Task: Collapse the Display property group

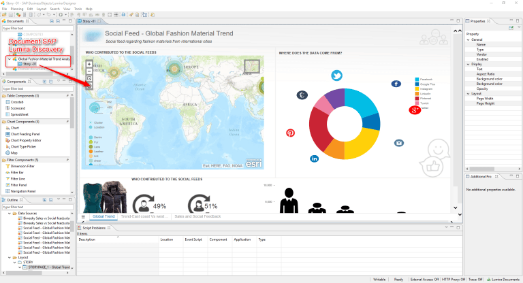Action: [469, 64]
